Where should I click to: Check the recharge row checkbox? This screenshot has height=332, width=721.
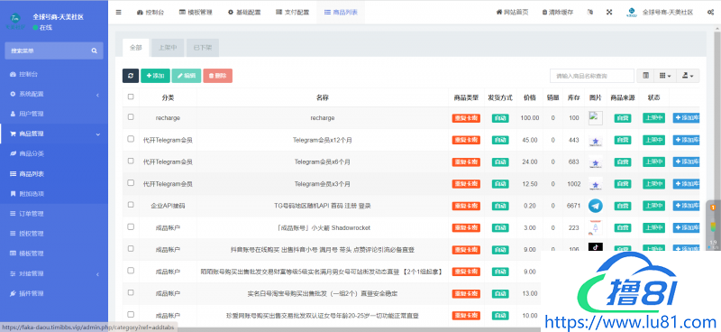131,117
